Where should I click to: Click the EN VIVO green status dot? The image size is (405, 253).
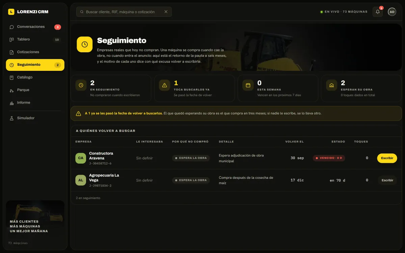click(322, 12)
